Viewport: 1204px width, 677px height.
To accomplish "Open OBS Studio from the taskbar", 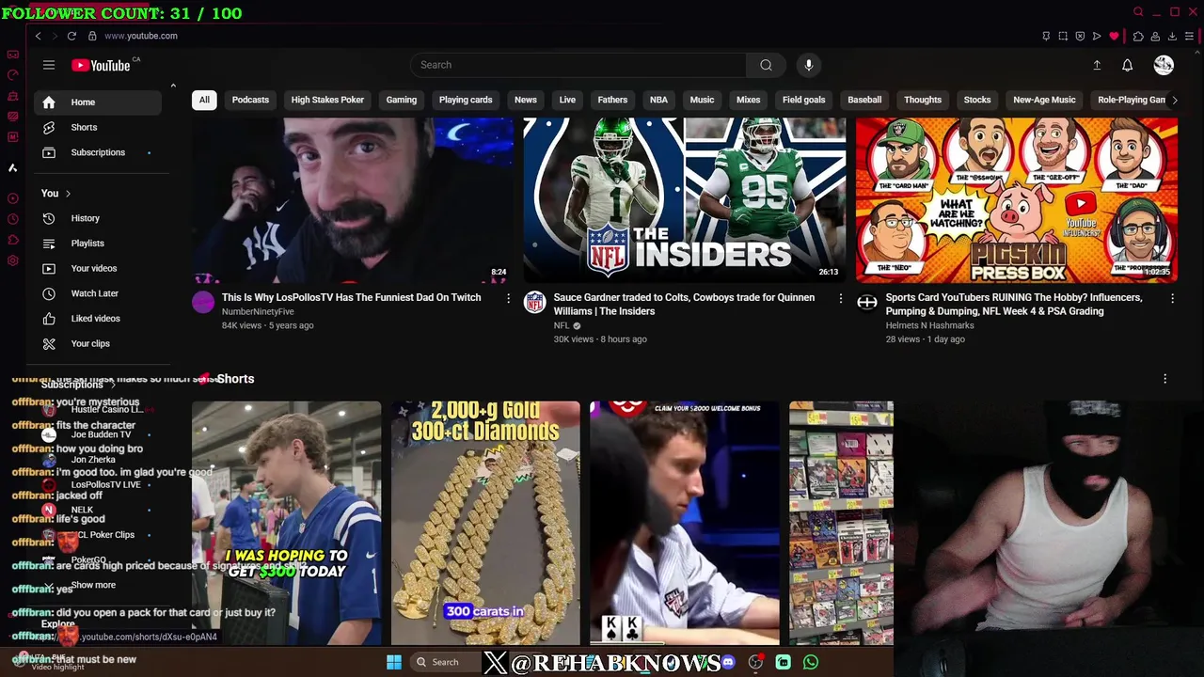I will click(755, 662).
